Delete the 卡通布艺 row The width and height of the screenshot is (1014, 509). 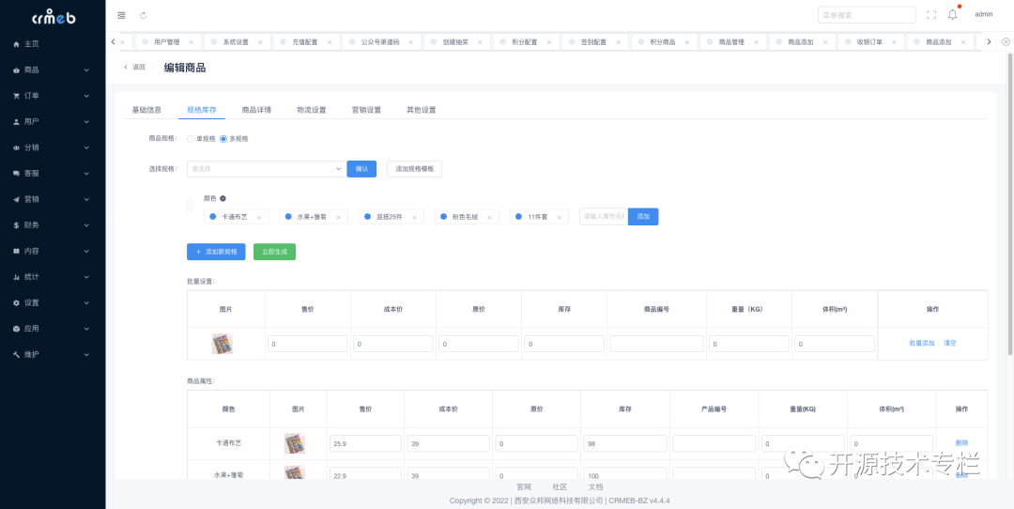tap(961, 443)
